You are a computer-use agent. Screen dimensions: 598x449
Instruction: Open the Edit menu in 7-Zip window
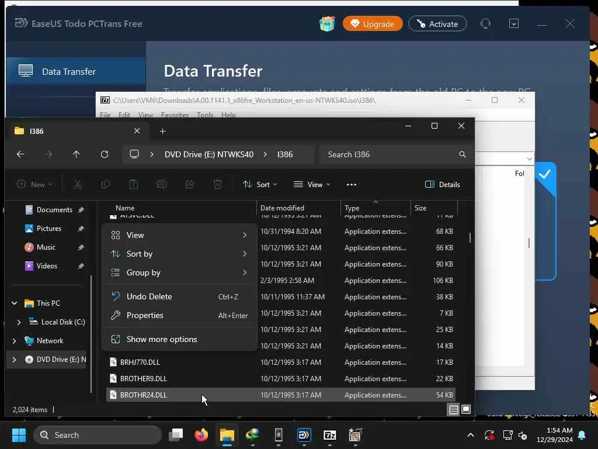pyautogui.click(x=124, y=115)
